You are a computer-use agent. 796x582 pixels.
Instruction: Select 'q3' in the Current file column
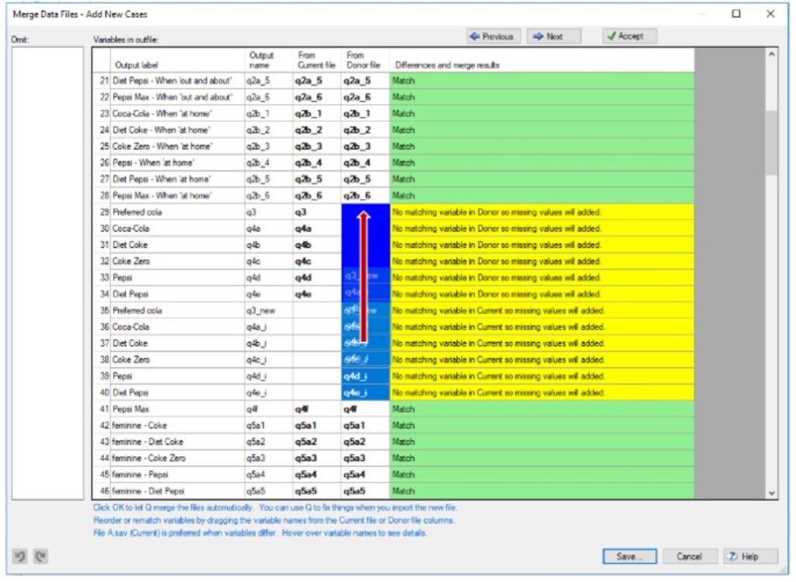pos(301,212)
